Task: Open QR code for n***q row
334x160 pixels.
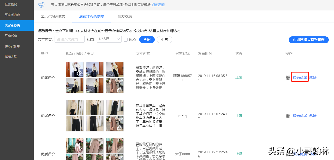Action: point(288,116)
